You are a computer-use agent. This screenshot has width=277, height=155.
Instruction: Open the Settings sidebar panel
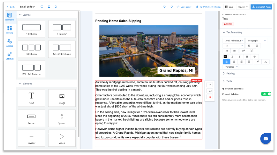point(10,56)
